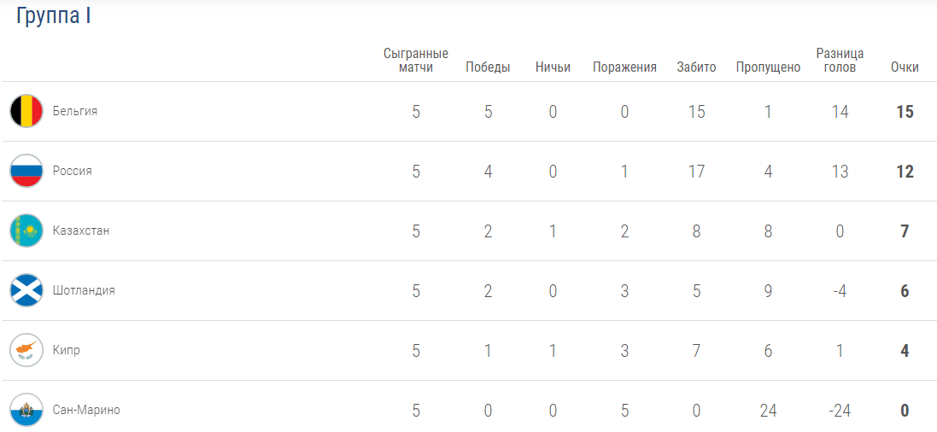
Task: Open the Шотландия team link
Action: pyautogui.click(x=84, y=290)
